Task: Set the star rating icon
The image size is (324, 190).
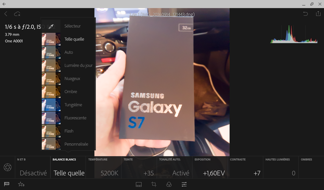Action: tap(21, 184)
